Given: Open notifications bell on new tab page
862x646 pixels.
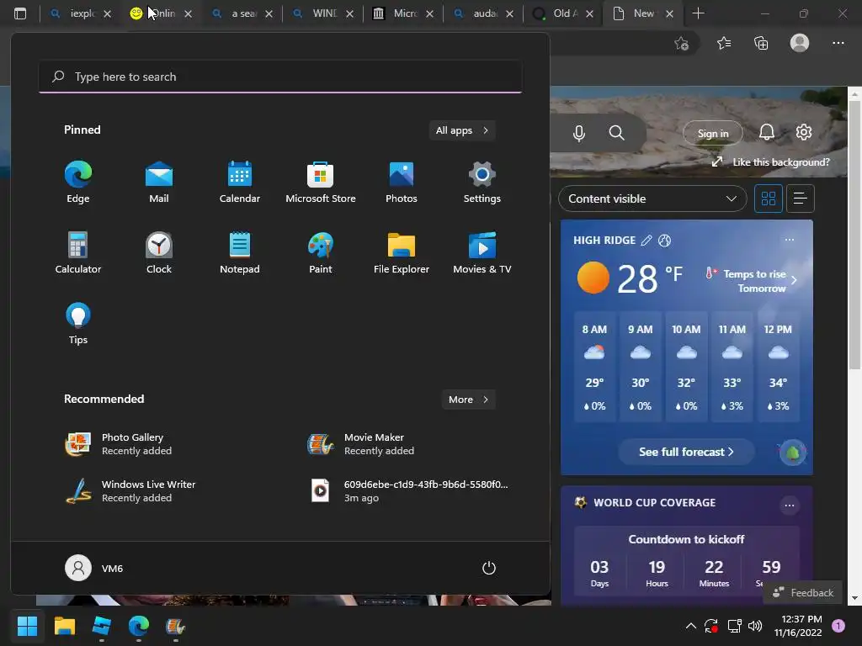Looking at the screenshot, I should click(767, 132).
